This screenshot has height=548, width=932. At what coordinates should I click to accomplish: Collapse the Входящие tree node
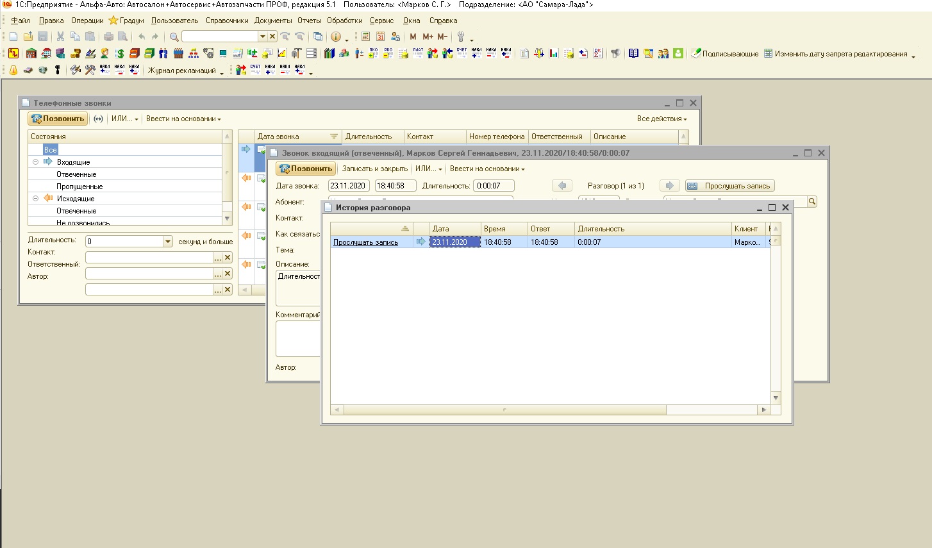pos(36,162)
